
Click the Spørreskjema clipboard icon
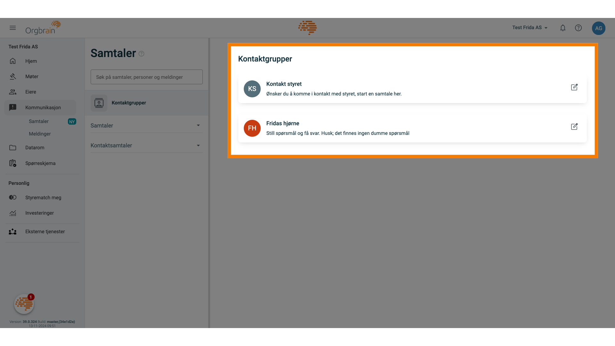pos(13,163)
